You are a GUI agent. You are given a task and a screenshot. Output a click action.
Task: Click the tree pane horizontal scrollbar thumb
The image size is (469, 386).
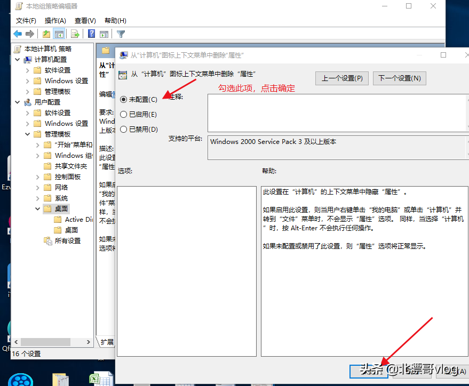pyautogui.click(x=45, y=342)
